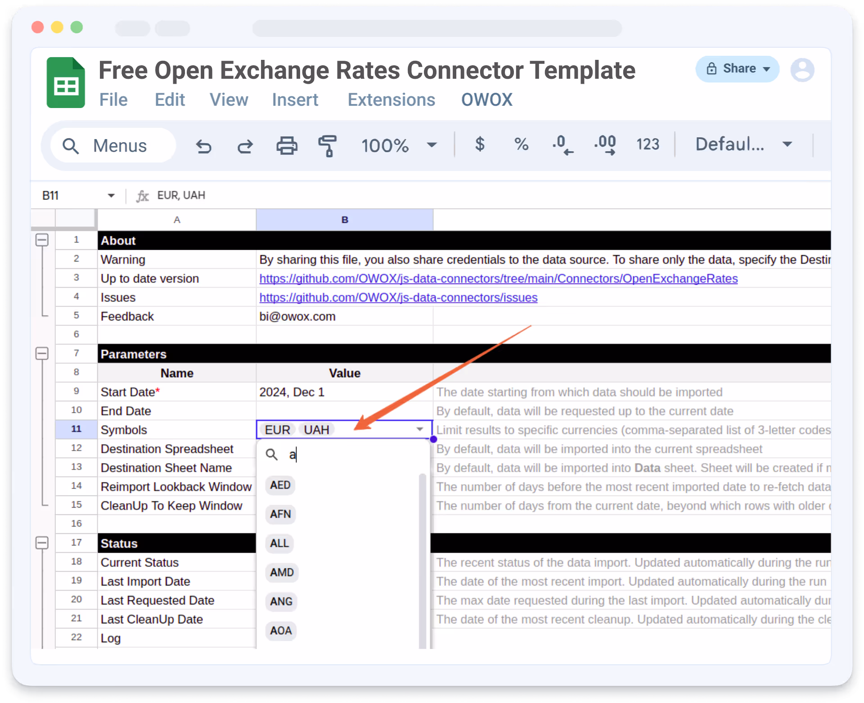
Task: Expand the B11 name box dropdown
Action: (x=111, y=195)
